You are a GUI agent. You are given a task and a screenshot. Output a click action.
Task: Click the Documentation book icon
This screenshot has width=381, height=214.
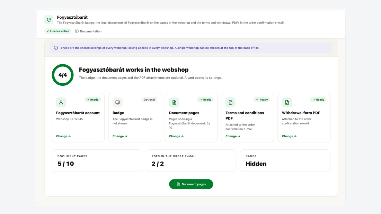(77, 31)
